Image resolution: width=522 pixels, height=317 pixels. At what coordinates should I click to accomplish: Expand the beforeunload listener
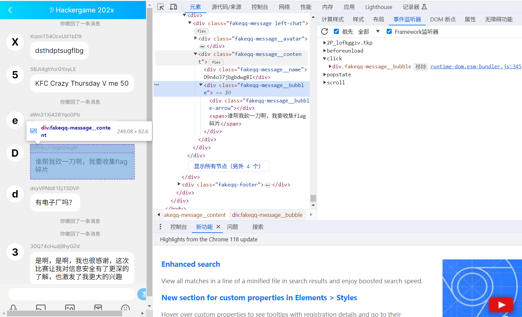(x=325, y=51)
